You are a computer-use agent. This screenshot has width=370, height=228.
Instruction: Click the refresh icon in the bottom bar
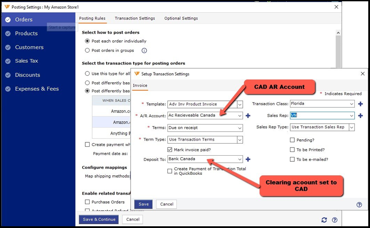click(324, 220)
